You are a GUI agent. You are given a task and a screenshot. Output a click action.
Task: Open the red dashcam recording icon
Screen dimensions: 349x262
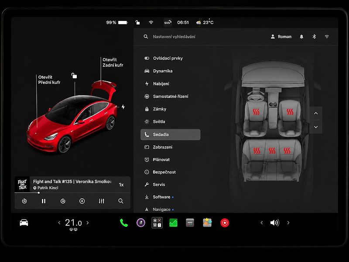225,223
